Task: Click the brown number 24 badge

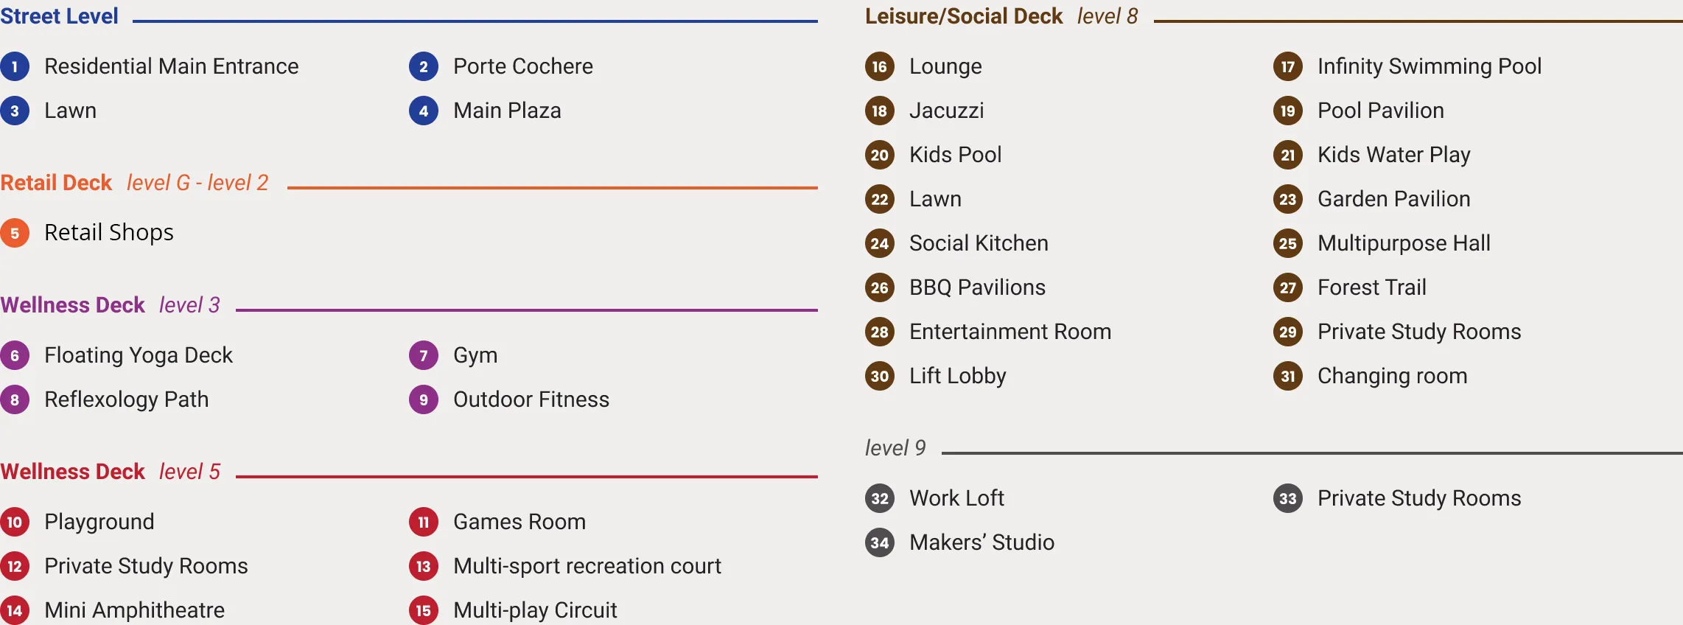Action: pos(880,243)
